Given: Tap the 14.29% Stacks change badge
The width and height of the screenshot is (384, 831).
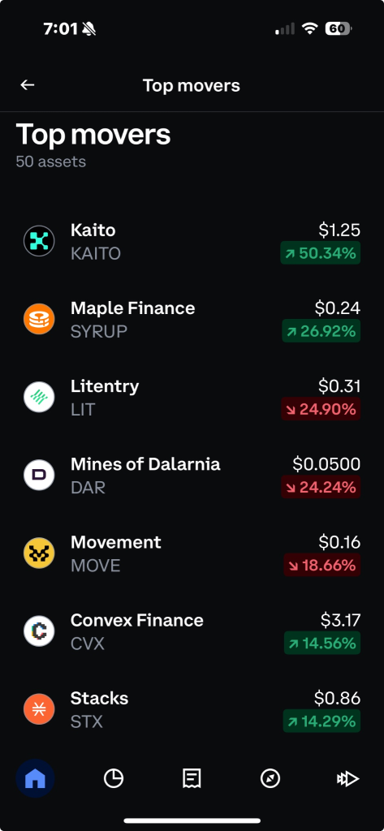Looking at the screenshot, I should pos(321,721).
